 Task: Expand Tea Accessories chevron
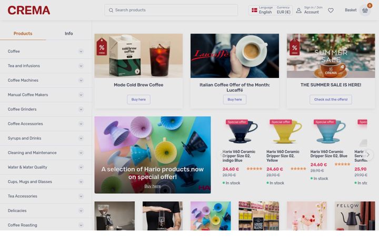[81, 196]
